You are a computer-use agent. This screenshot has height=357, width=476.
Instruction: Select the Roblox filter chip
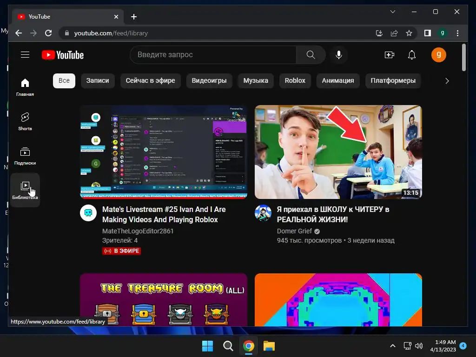[x=295, y=81]
